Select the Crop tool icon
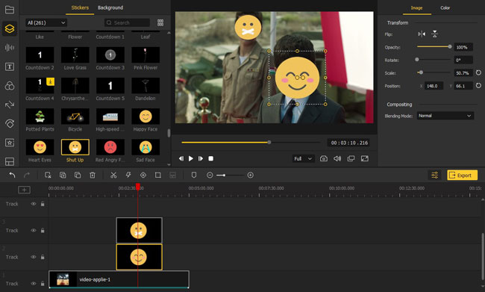 (x=157, y=175)
